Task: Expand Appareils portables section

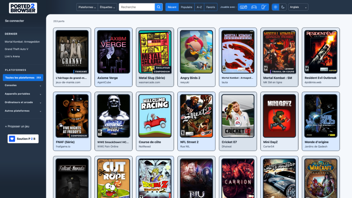Action: 23,94
